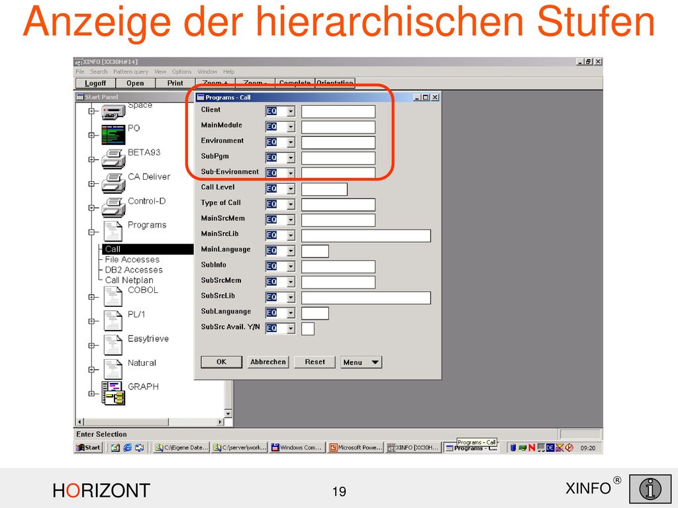The width and height of the screenshot is (678, 508).
Task: Click the Reset button
Action: pos(315,362)
